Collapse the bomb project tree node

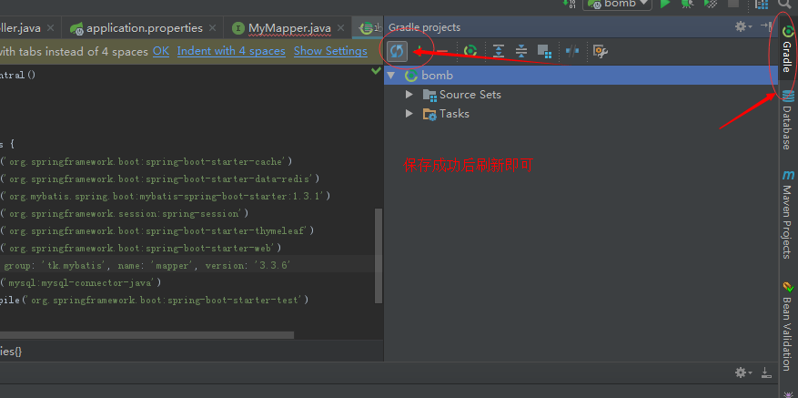(391, 76)
